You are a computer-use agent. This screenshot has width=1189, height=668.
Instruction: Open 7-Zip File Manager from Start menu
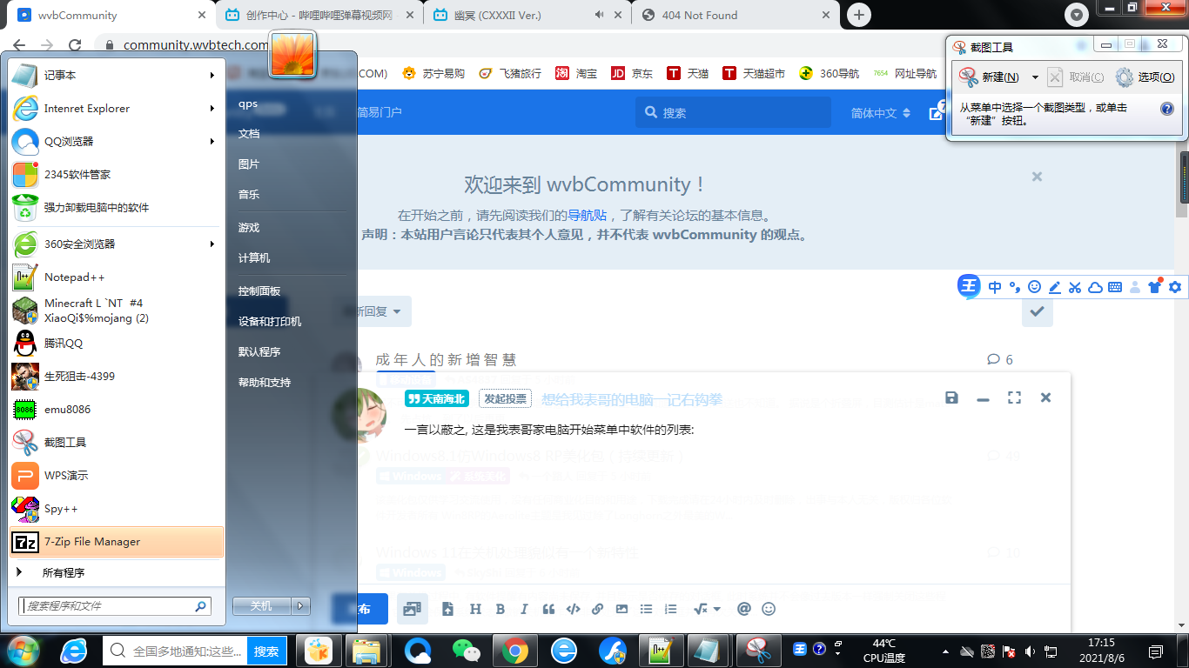pyautogui.click(x=116, y=542)
